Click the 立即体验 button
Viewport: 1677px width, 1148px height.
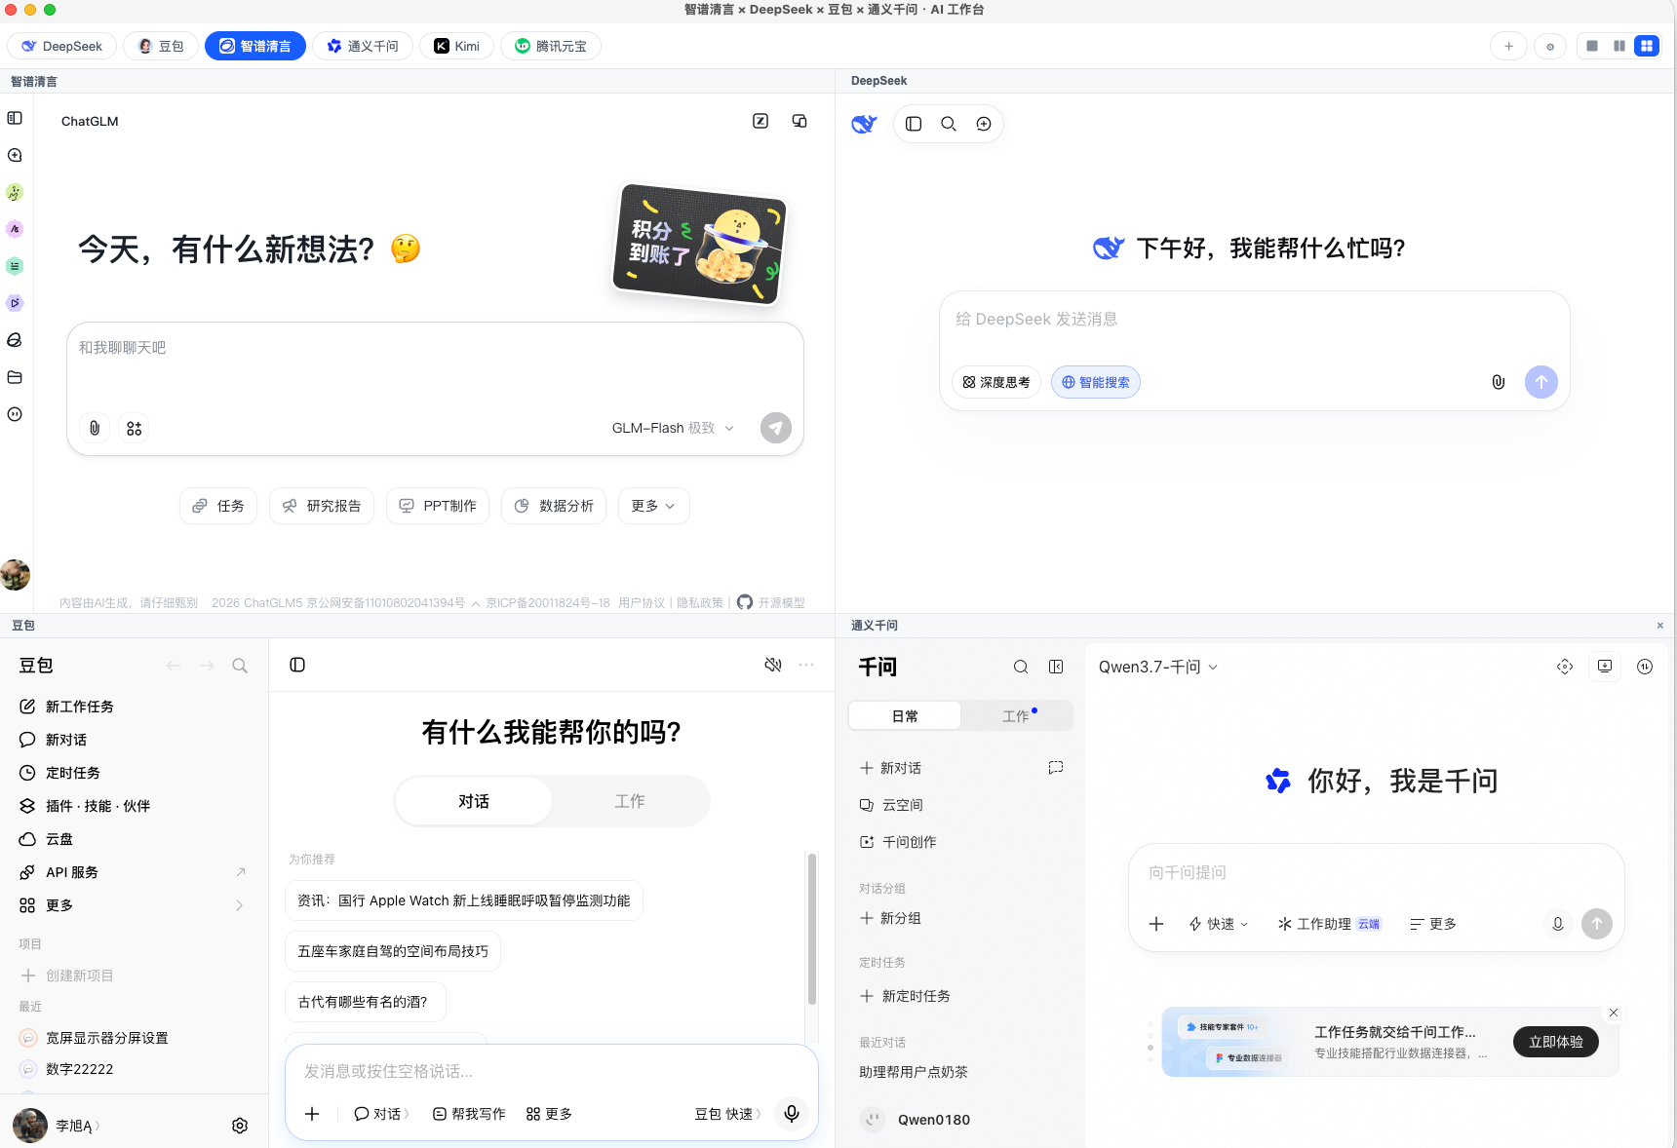coord(1556,1042)
